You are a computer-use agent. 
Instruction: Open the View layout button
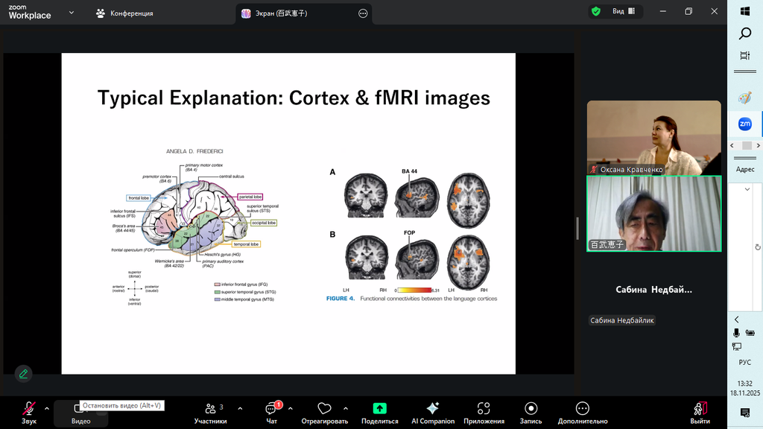pos(623,12)
